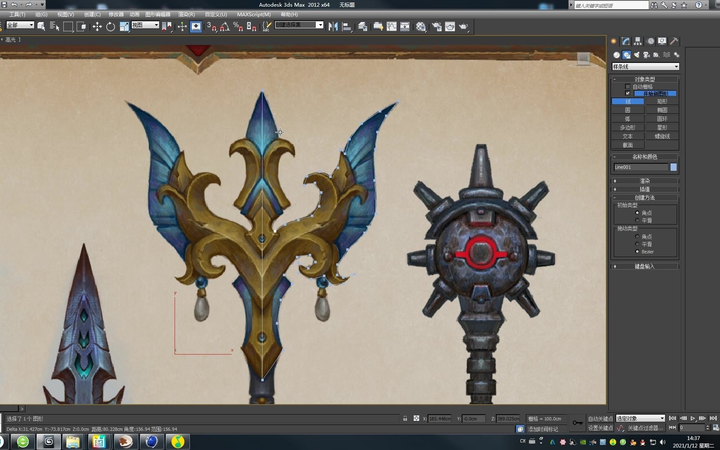
Task: Activate the Select and Rotate tool
Action: tap(110, 27)
